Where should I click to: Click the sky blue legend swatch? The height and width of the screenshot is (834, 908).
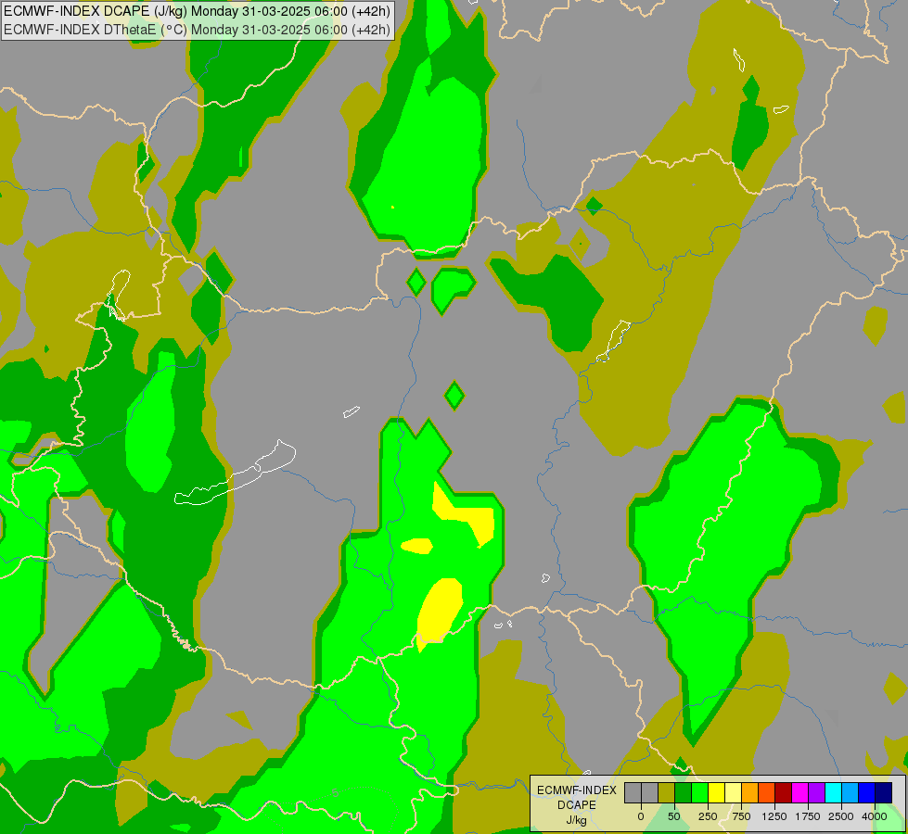[x=850, y=792]
